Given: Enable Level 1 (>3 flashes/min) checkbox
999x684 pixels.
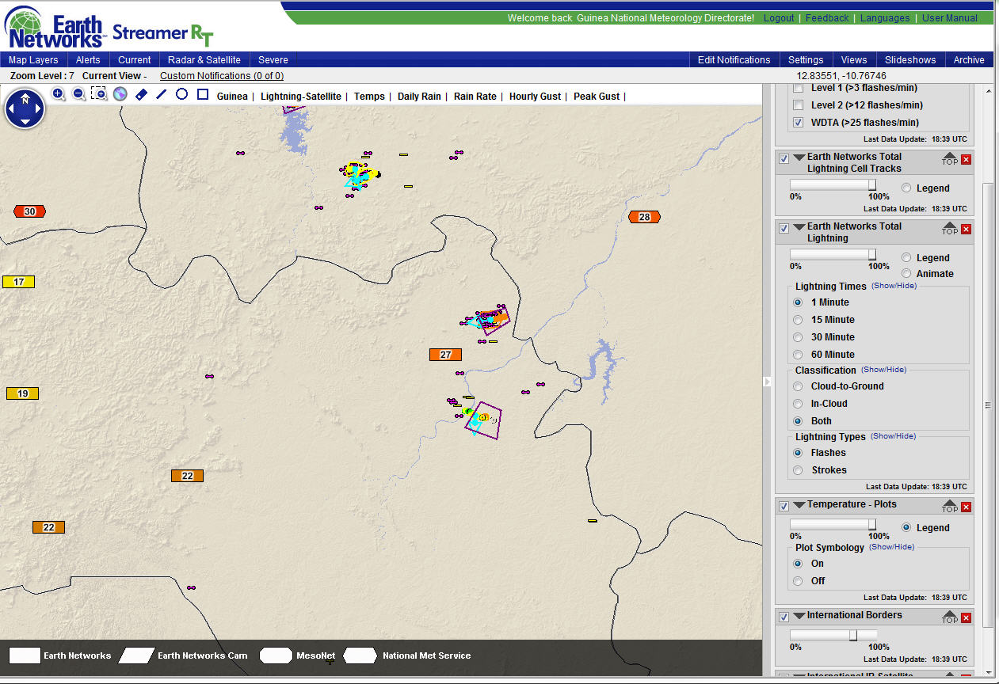Looking at the screenshot, I should pyautogui.click(x=799, y=88).
